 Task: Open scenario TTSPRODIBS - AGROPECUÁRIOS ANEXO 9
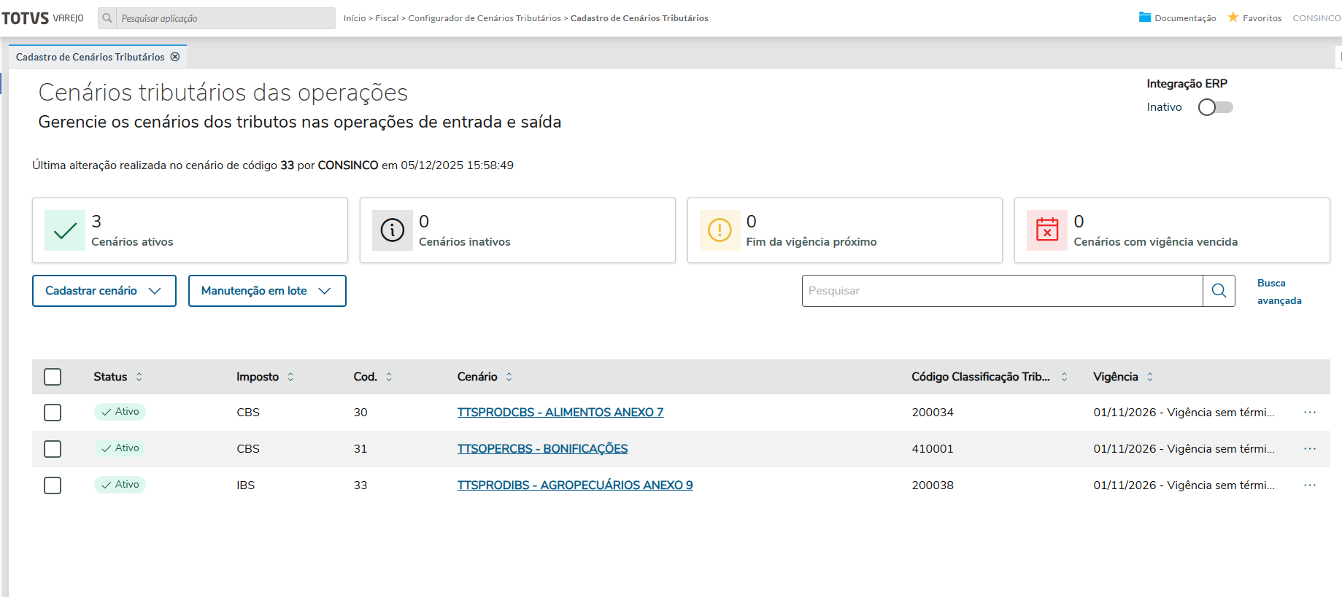(x=575, y=485)
